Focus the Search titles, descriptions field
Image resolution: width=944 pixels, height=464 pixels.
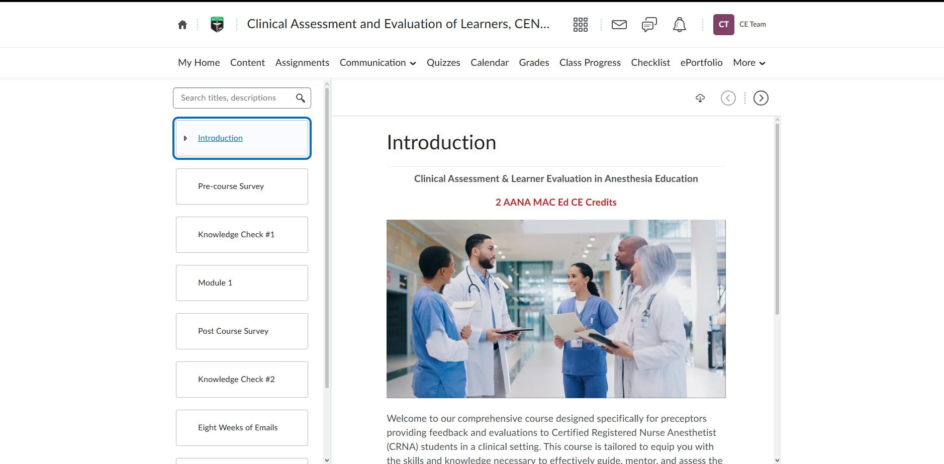point(236,98)
